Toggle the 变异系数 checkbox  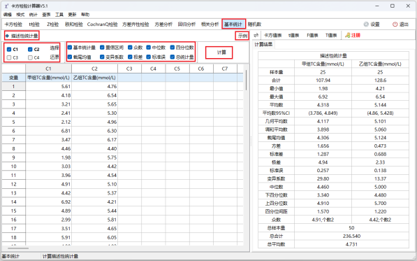102,57
